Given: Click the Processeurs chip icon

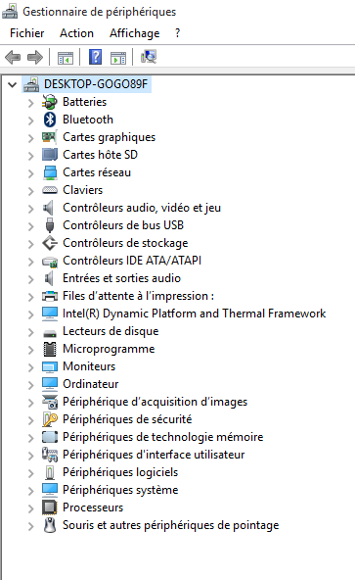Looking at the screenshot, I should tap(50, 507).
